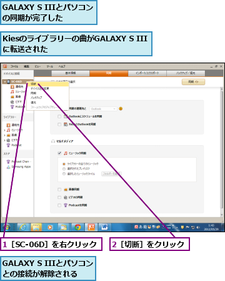The width and height of the screenshot is (225, 281).
Task: Uncheck the ミュージック同期 checkbox
Action: coord(59,153)
